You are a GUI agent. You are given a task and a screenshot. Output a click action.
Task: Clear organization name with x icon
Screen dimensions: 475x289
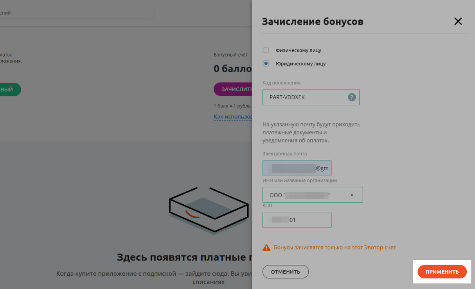(352, 195)
